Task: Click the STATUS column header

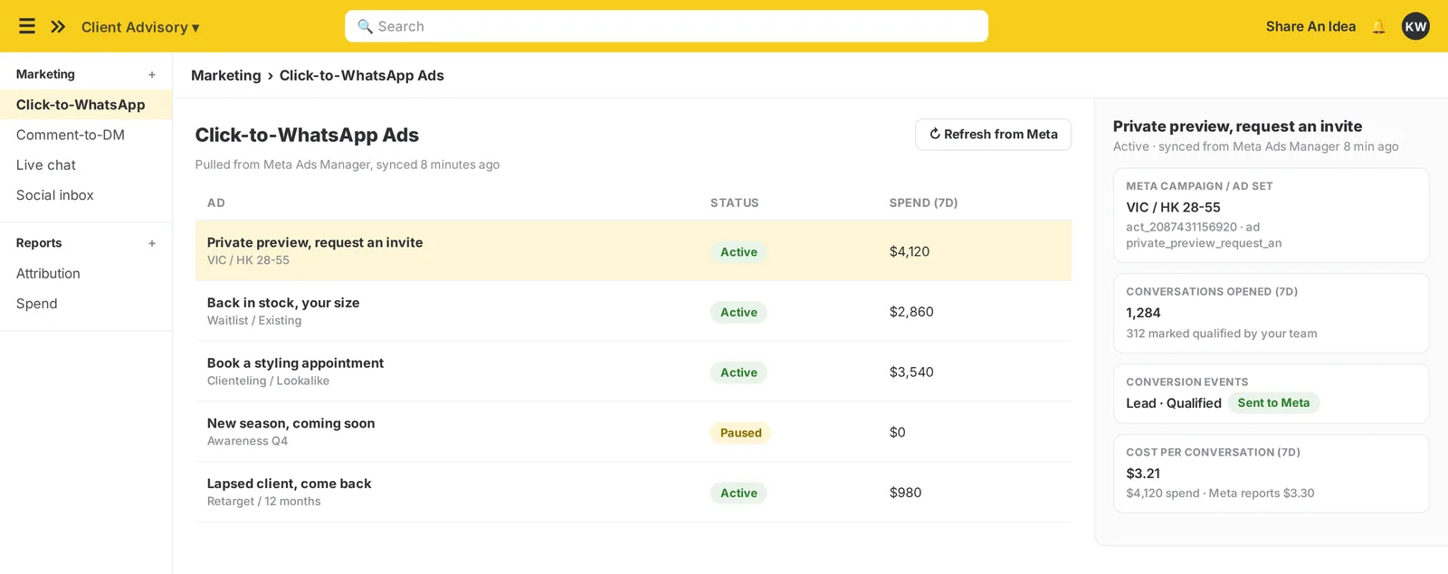Action: pos(734,203)
